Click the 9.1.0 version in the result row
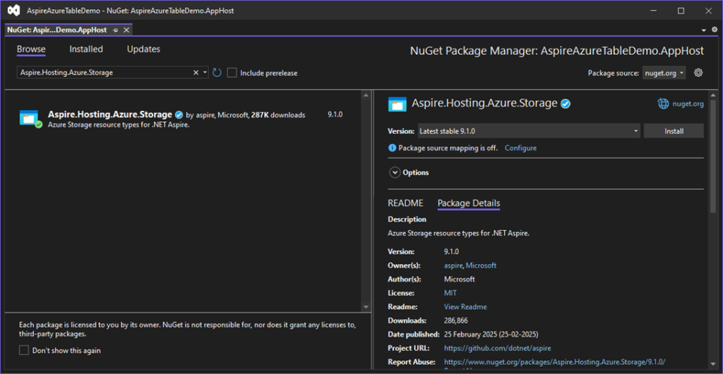Screen dimensions: 723x374 pos(335,115)
